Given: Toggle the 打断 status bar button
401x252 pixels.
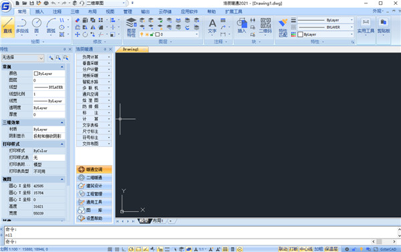Looking at the screenshot, I should coord(293,249).
